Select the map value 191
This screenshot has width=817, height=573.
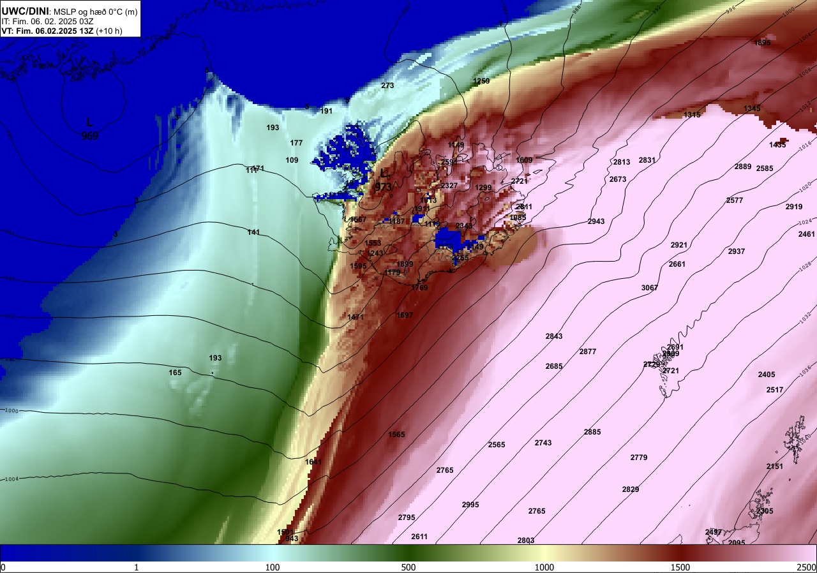pos(326,111)
